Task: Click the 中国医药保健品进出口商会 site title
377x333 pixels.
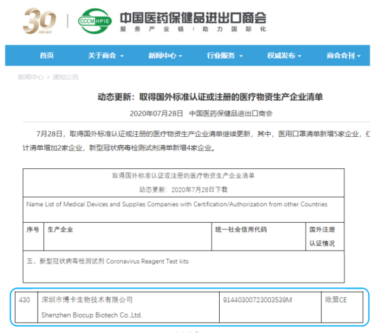Action: pyautogui.click(x=193, y=18)
